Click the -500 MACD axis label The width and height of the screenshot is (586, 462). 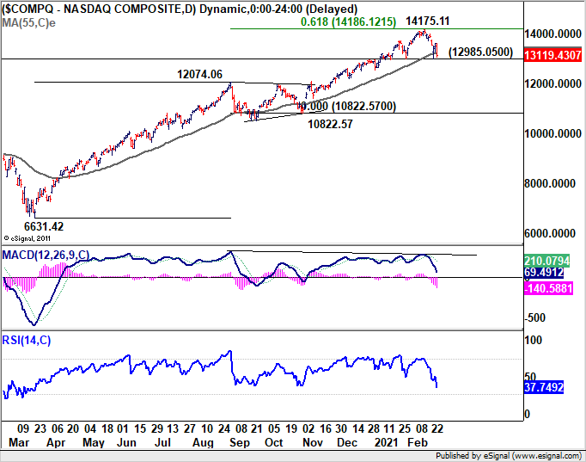click(x=534, y=317)
